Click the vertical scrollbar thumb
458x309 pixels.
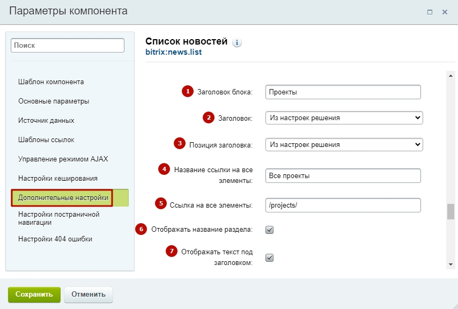tap(450, 211)
